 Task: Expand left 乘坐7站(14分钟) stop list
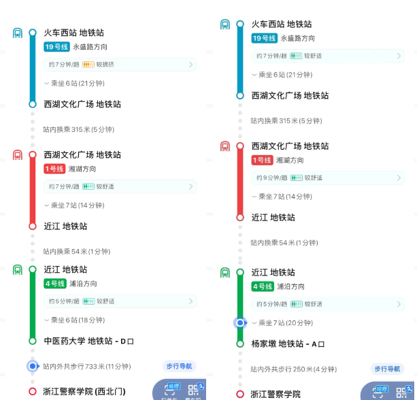coord(74,205)
